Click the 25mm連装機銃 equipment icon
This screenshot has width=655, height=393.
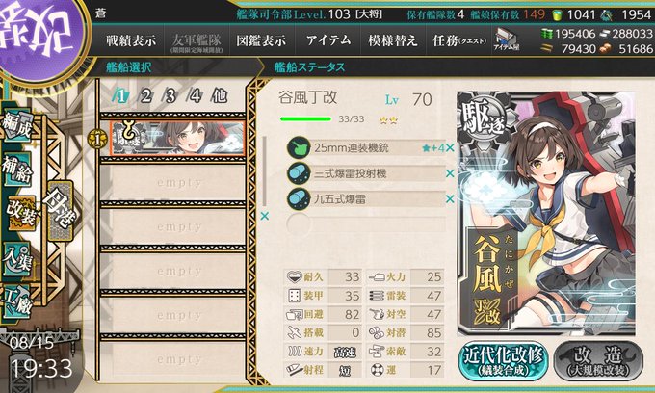click(x=299, y=147)
